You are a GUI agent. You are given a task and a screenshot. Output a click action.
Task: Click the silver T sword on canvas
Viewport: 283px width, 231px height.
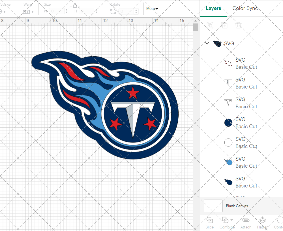[x=133, y=120]
